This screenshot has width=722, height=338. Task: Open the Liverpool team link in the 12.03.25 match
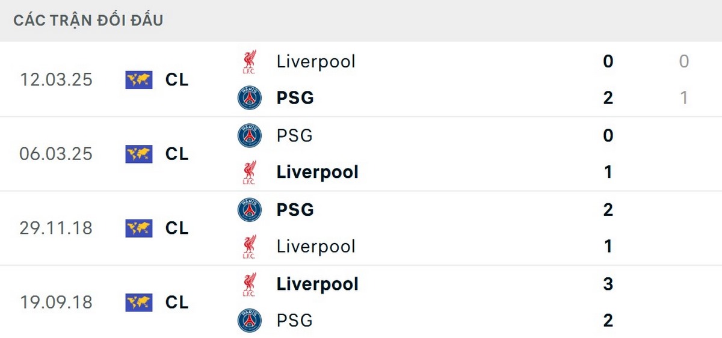point(316,61)
